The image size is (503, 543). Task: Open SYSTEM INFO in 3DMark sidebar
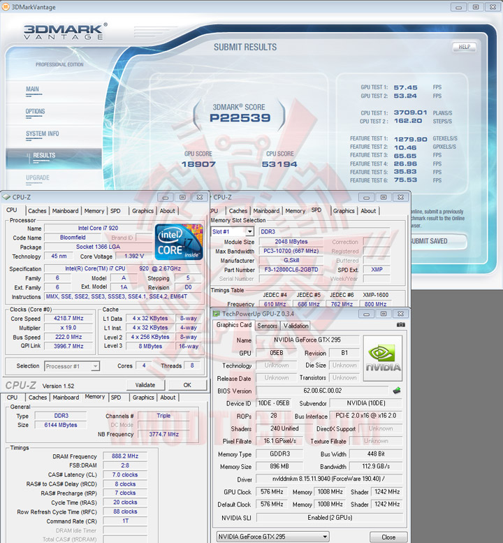click(x=42, y=133)
